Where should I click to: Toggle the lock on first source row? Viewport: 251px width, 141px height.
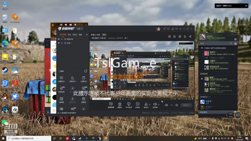pos(62,39)
